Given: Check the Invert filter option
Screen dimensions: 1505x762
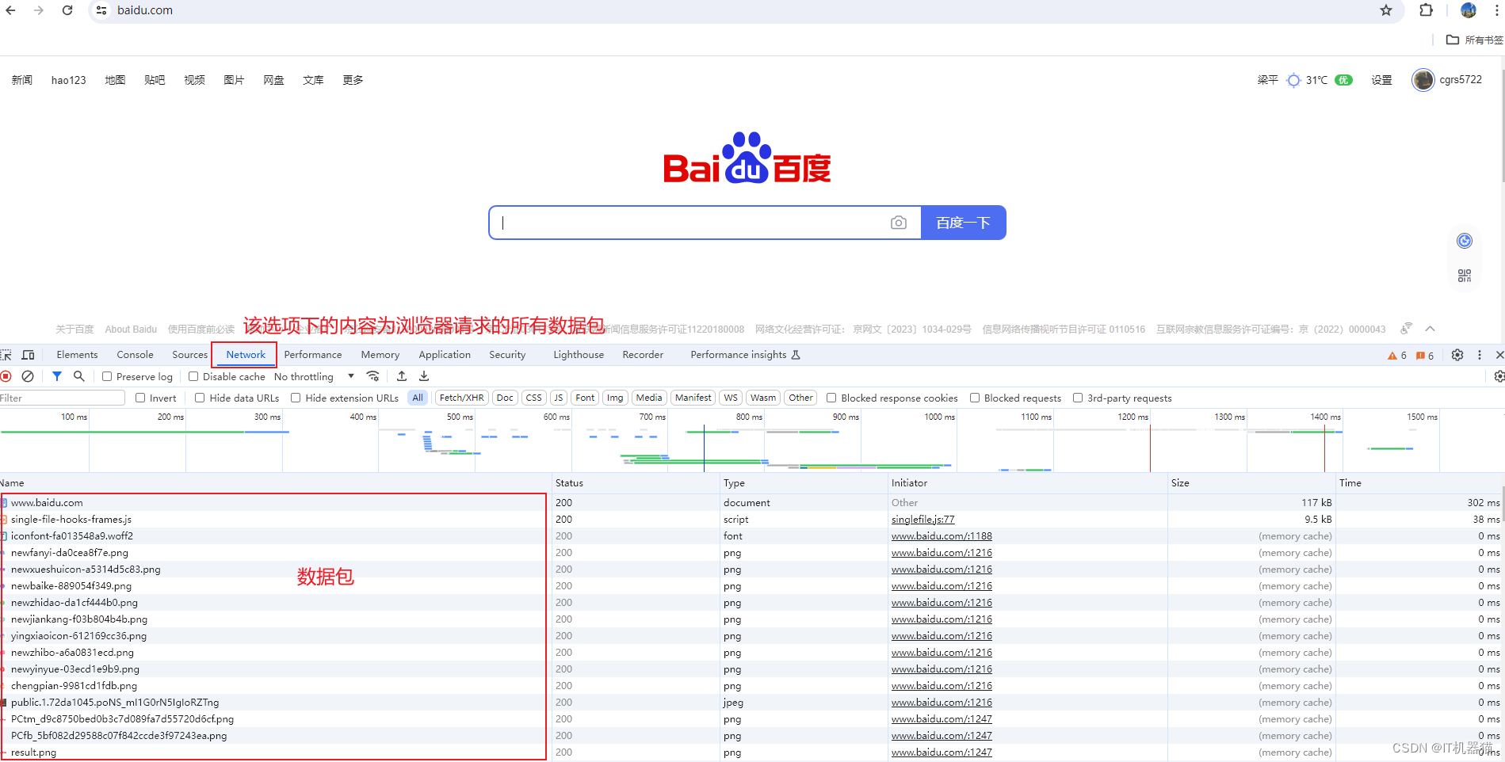Looking at the screenshot, I should (x=140, y=398).
